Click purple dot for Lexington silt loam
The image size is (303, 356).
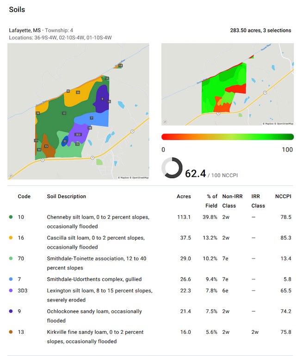click(x=11, y=291)
